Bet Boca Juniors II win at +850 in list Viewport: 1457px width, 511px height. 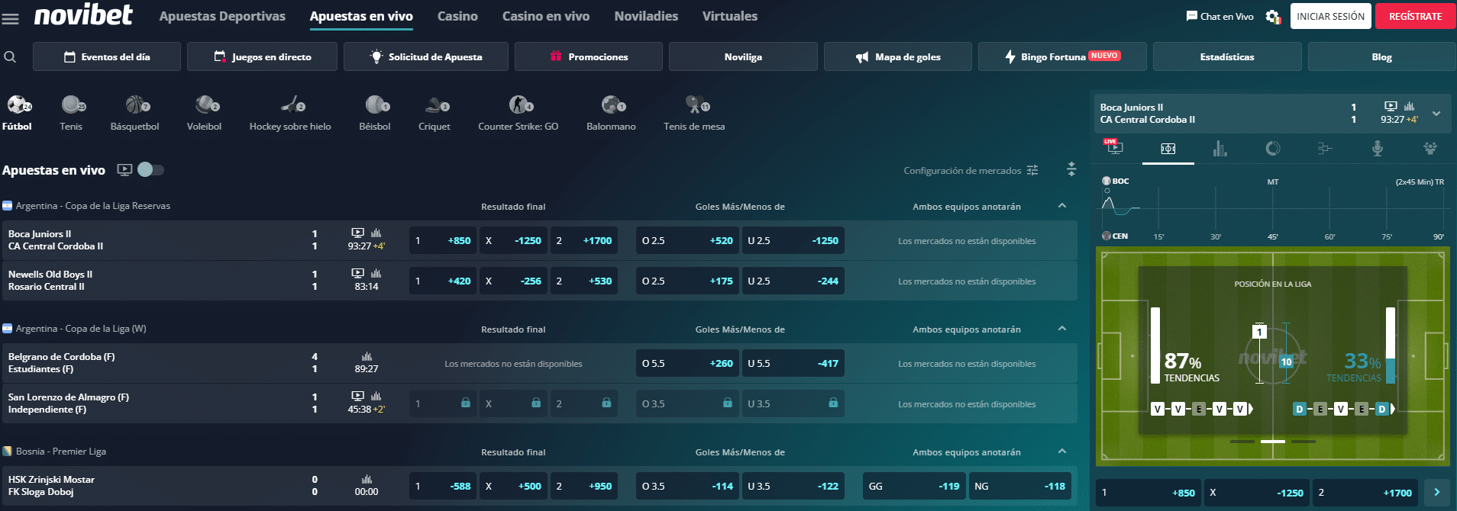click(x=443, y=240)
